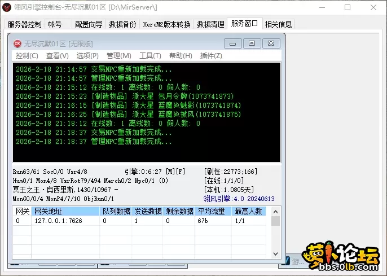Viewport: 387px width, 276px height.
Task: Select the 服务窗口 tab
Action: tap(244, 24)
